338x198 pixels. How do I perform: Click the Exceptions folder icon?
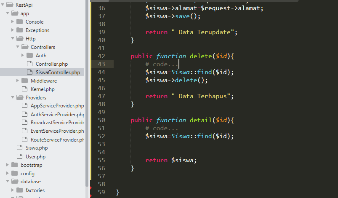click(x=19, y=30)
